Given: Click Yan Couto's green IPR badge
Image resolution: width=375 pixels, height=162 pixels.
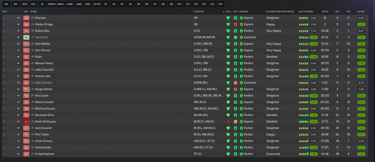Looking at the screenshot, I should (x=26, y=37).
